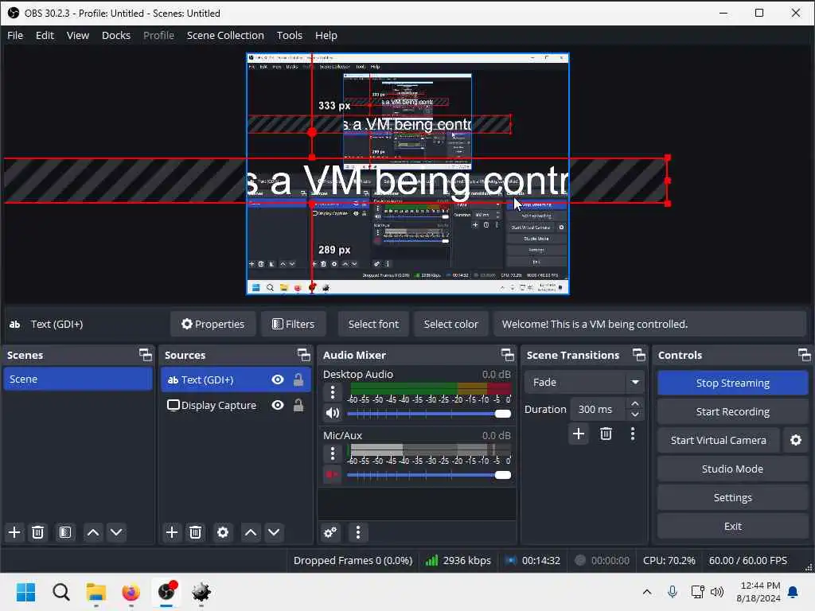Click Select color button
The image size is (815, 611).
[450, 325]
